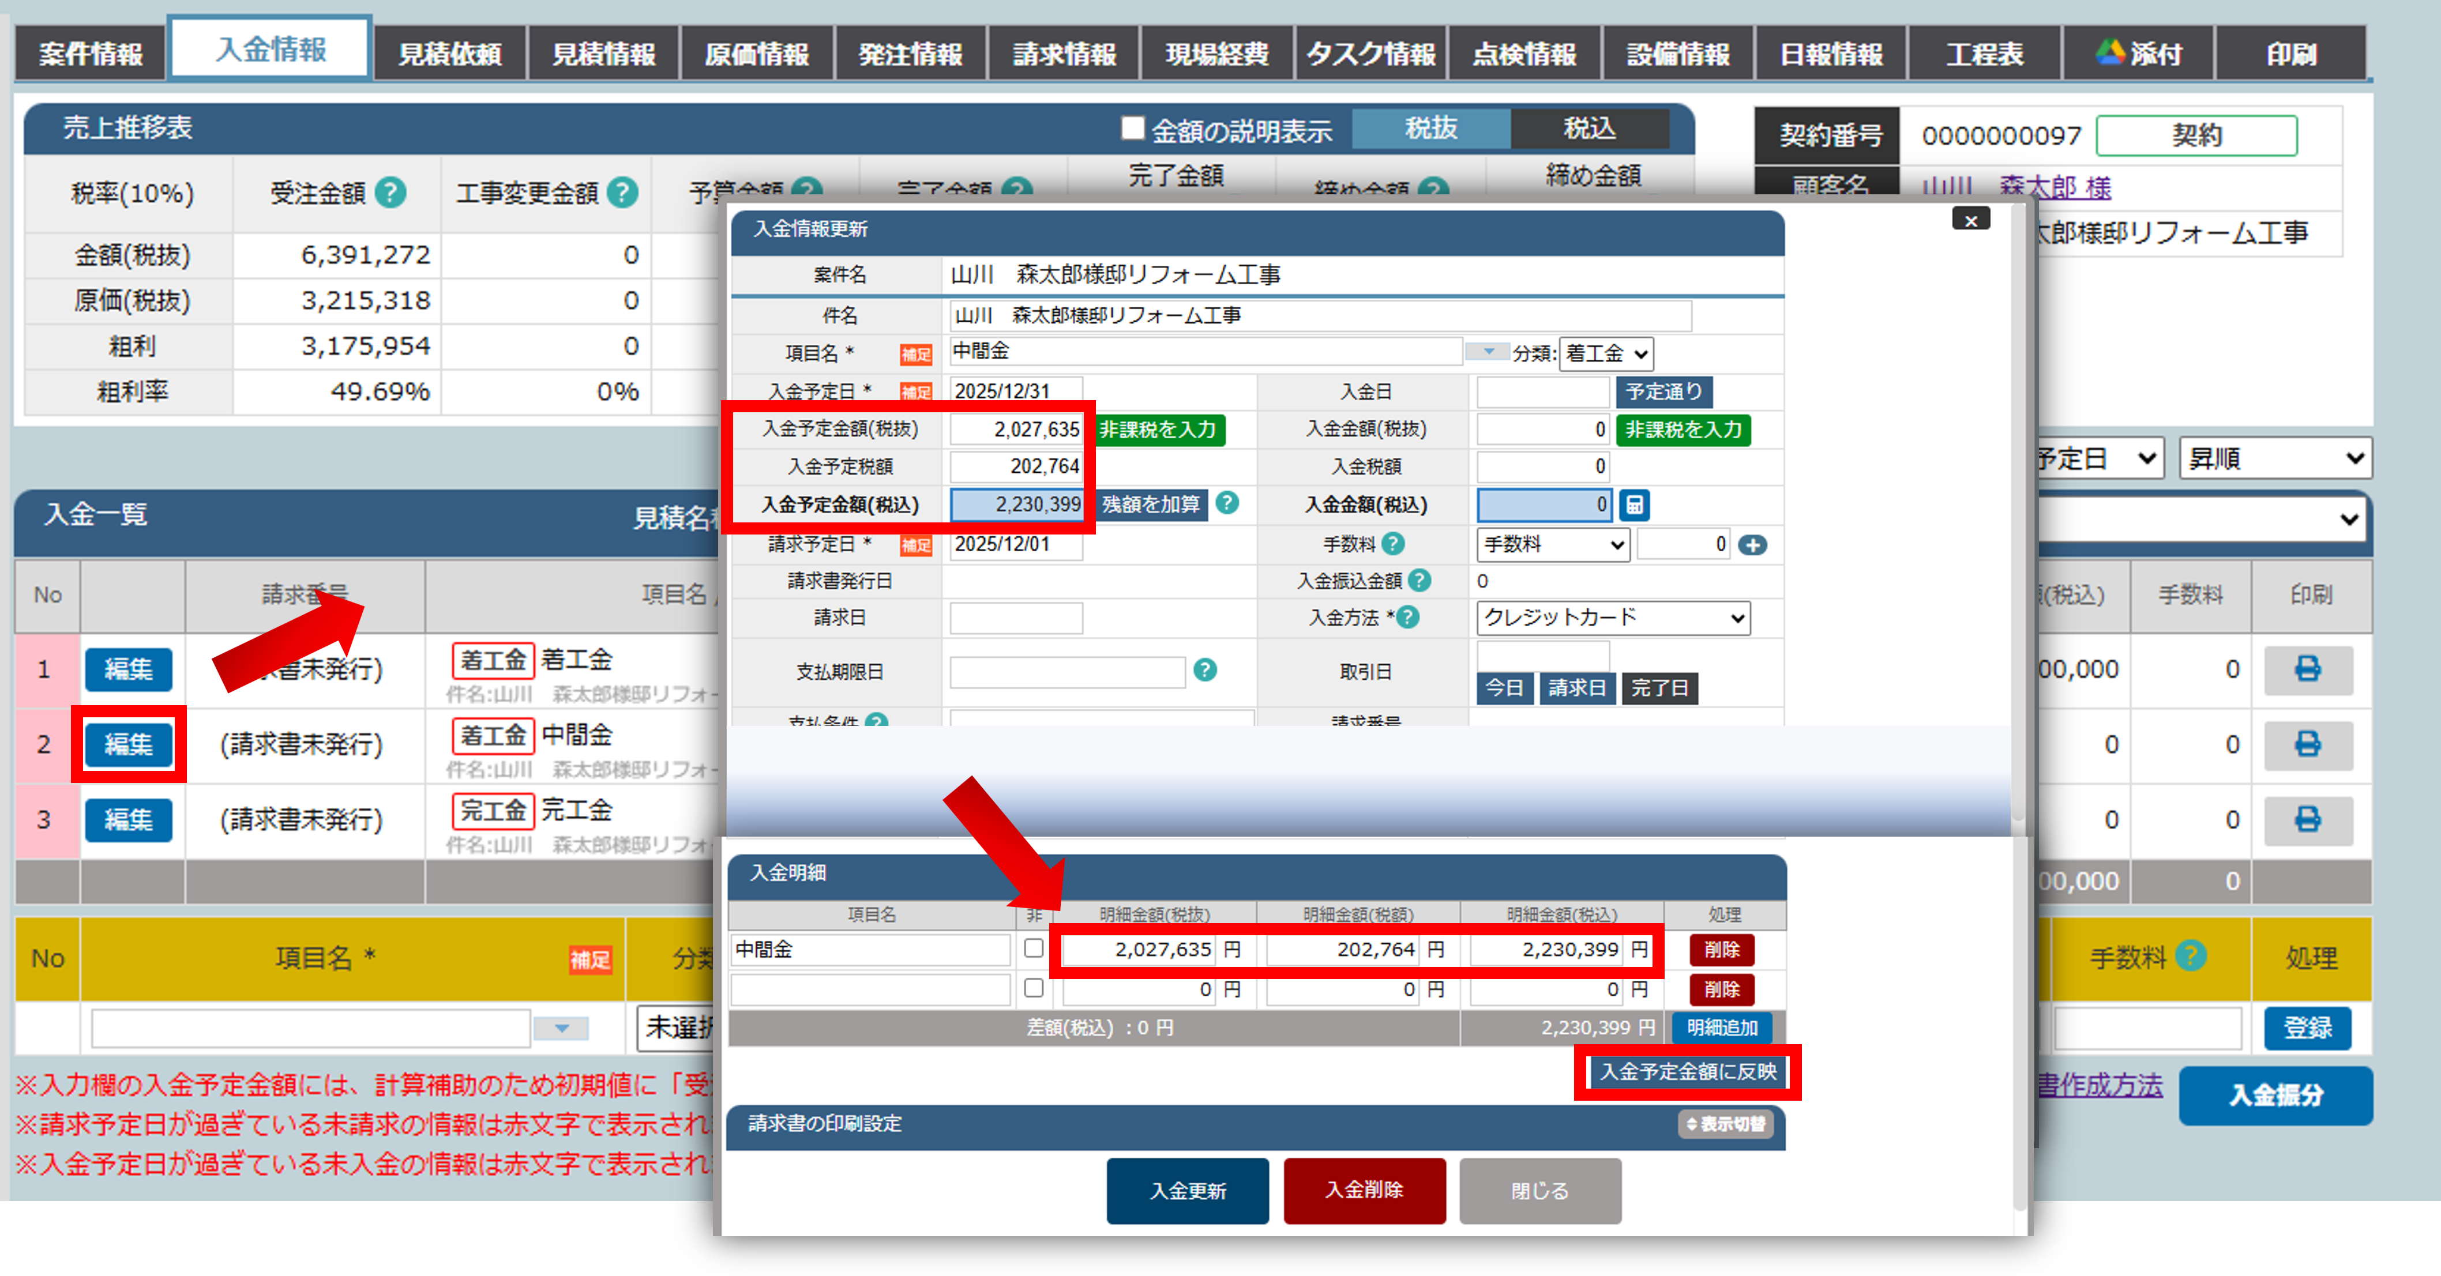The height and width of the screenshot is (1276, 2441).
Task: Click plus icon beside 手数料 amount
Action: 1753,545
